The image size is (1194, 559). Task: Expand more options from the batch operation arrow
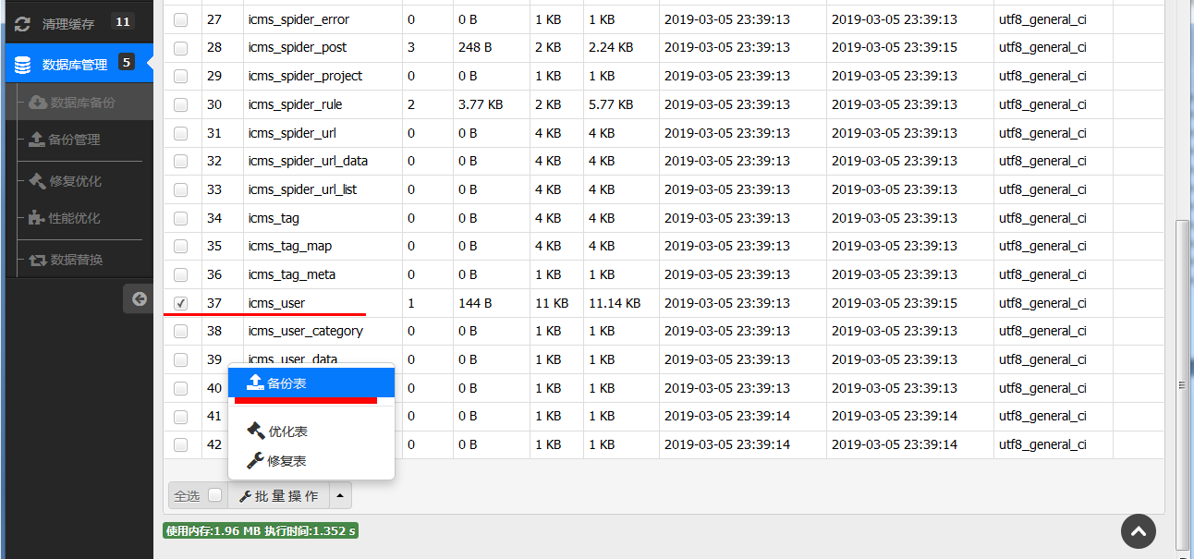pyautogui.click(x=340, y=494)
